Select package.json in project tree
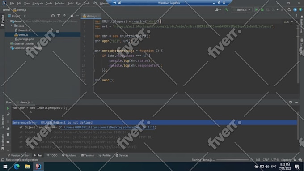304x171 pixels. 26,39
